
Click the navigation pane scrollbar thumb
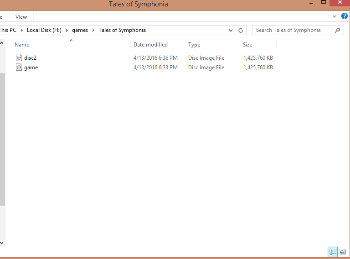pos(2,139)
